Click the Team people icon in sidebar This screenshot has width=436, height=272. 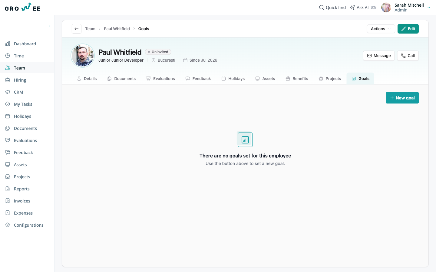point(8,68)
